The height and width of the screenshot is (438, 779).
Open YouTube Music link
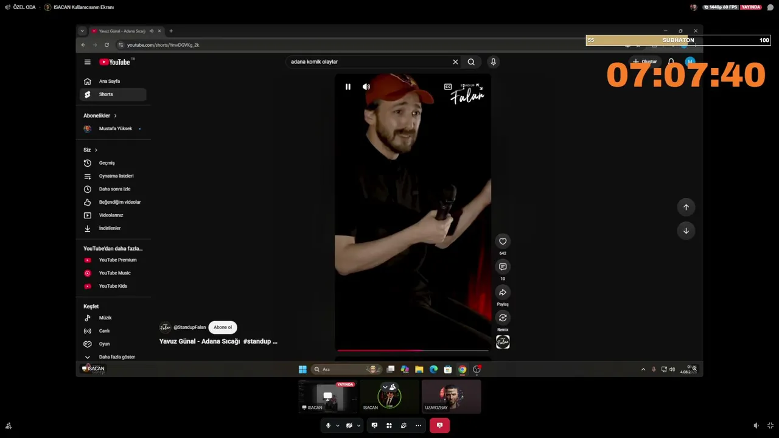(113, 273)
